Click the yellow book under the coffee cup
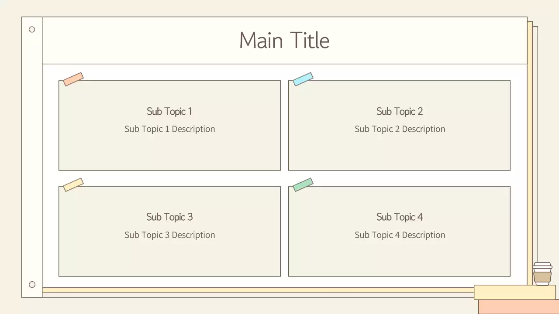Image resolution: width=559 pixels, height=314 pixels. (514, 292)
